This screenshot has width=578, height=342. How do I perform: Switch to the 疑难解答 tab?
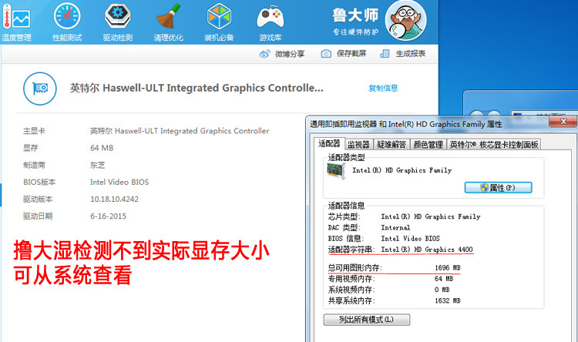coord(391,145)
